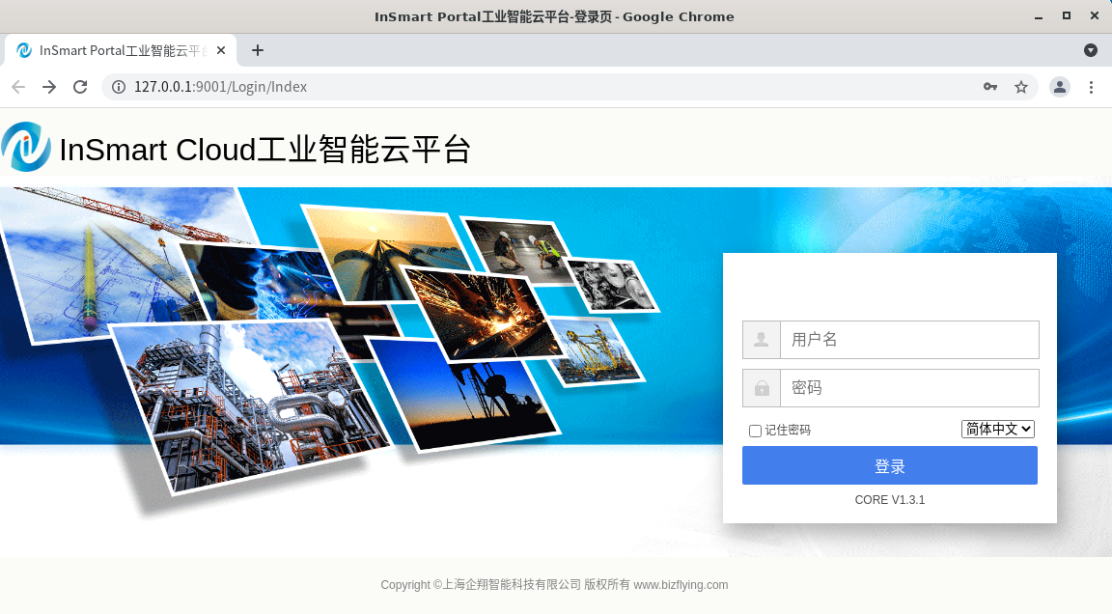Screen dimensions: 1112x614
Task: Click the engine gears grayscale photo
Action: point(614,285)
